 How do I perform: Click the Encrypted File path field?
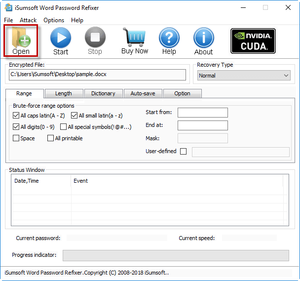tap(97, 75)
